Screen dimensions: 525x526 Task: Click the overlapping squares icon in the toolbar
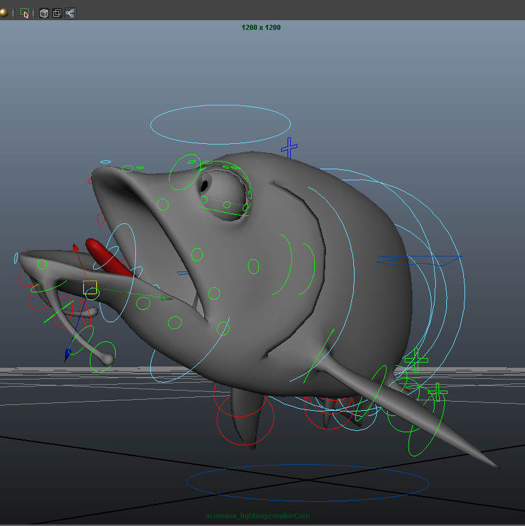57,13
